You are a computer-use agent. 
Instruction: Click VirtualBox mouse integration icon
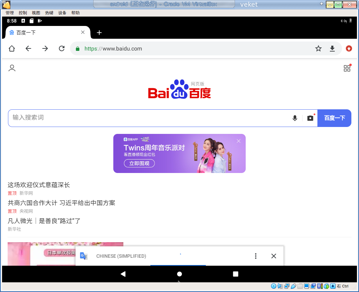click(326, 286)
